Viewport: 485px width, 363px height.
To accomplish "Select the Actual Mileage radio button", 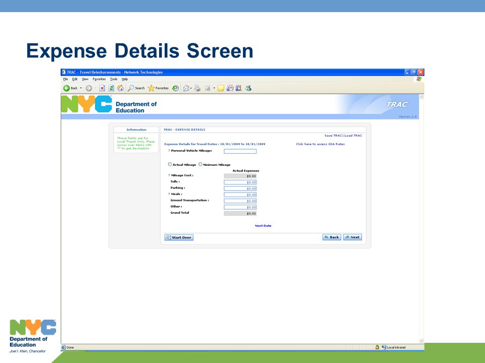I will click(x=170, y=164).
